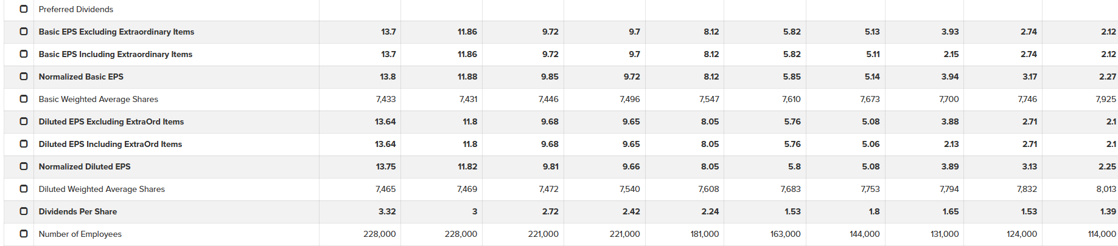The width and height of the screenshot is (1118, 246).
Task: Enable the Normalized Basic EPS checkbox
Action: [24, 77]
